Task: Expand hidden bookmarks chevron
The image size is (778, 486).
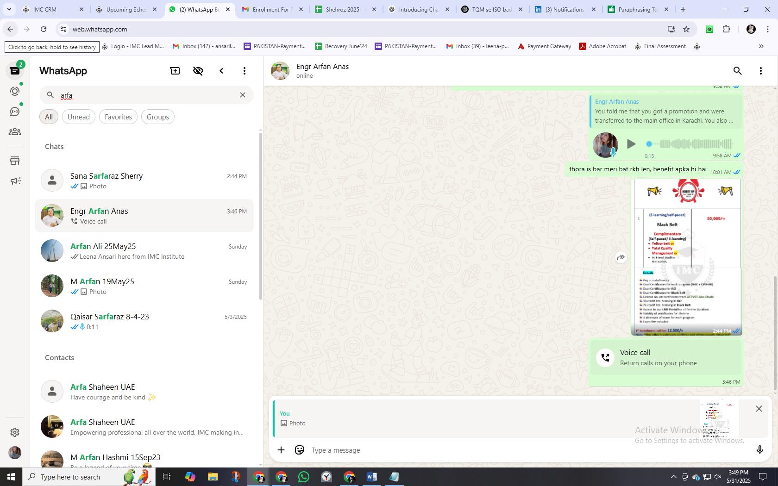Action: [761, 46]
